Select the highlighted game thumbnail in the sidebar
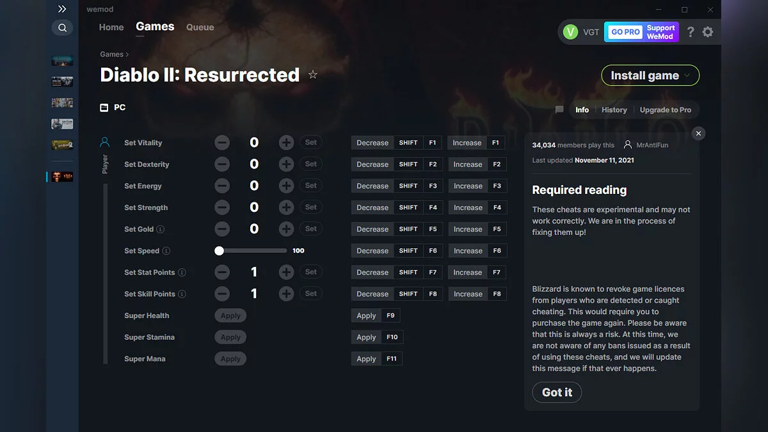The image size is (768, 432). [x=62, y=176]
